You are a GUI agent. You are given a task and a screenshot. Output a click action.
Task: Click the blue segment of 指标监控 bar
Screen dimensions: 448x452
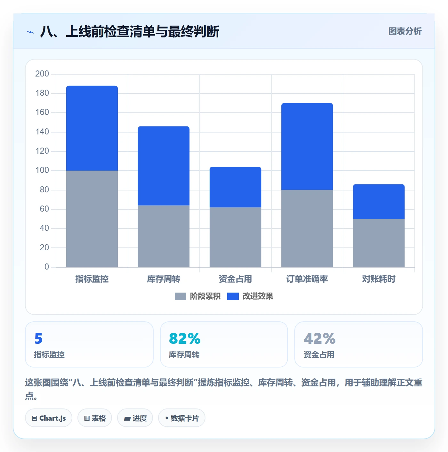click(92, 128)
